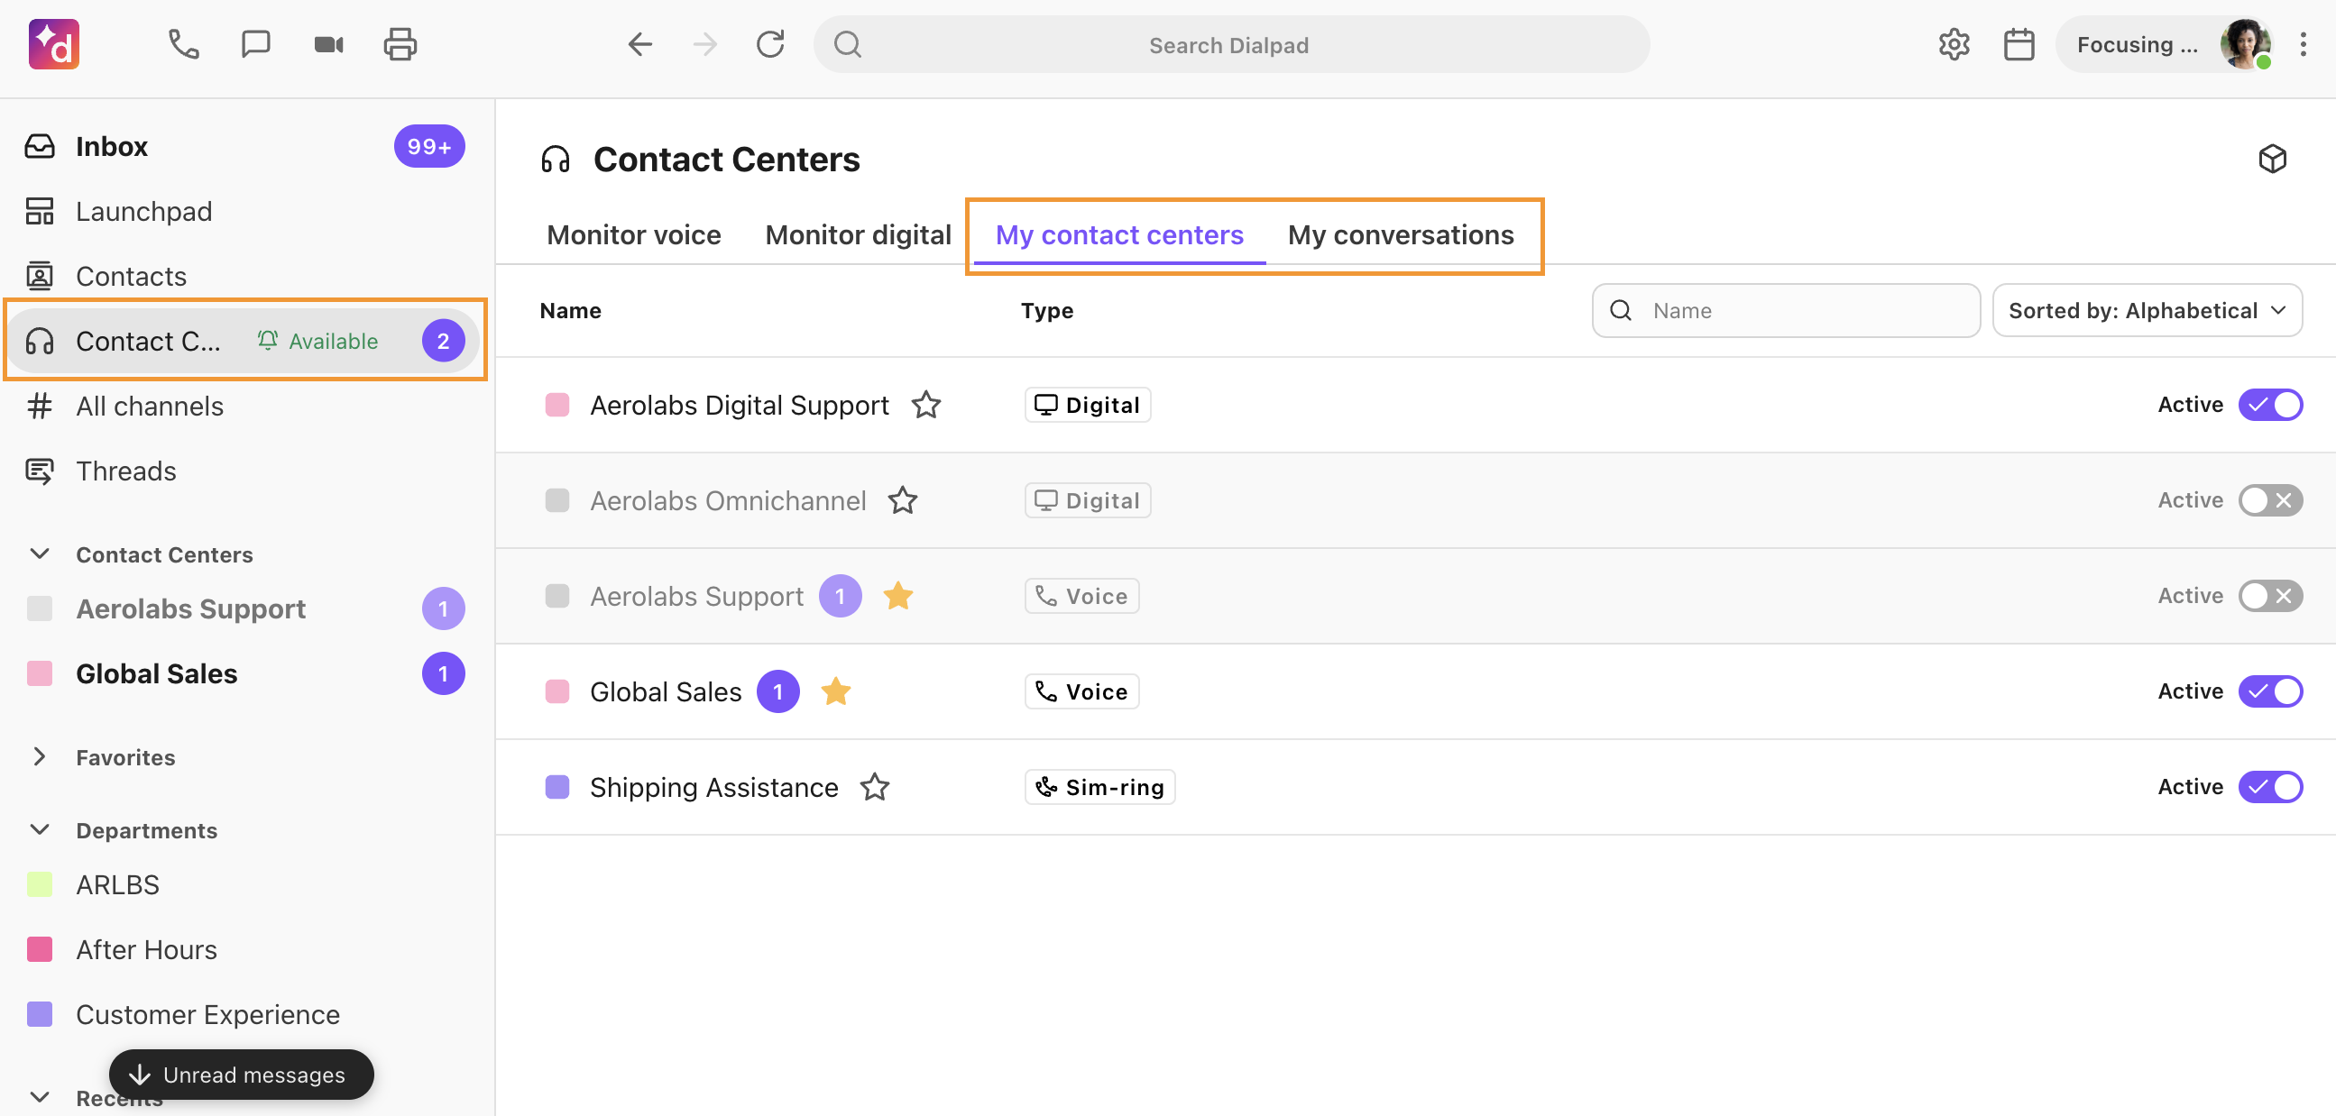Star Shipping Assistance as favorite
Image resolution: width=2336 pixels, height=1116 pixels.
[x=874, y=787]
